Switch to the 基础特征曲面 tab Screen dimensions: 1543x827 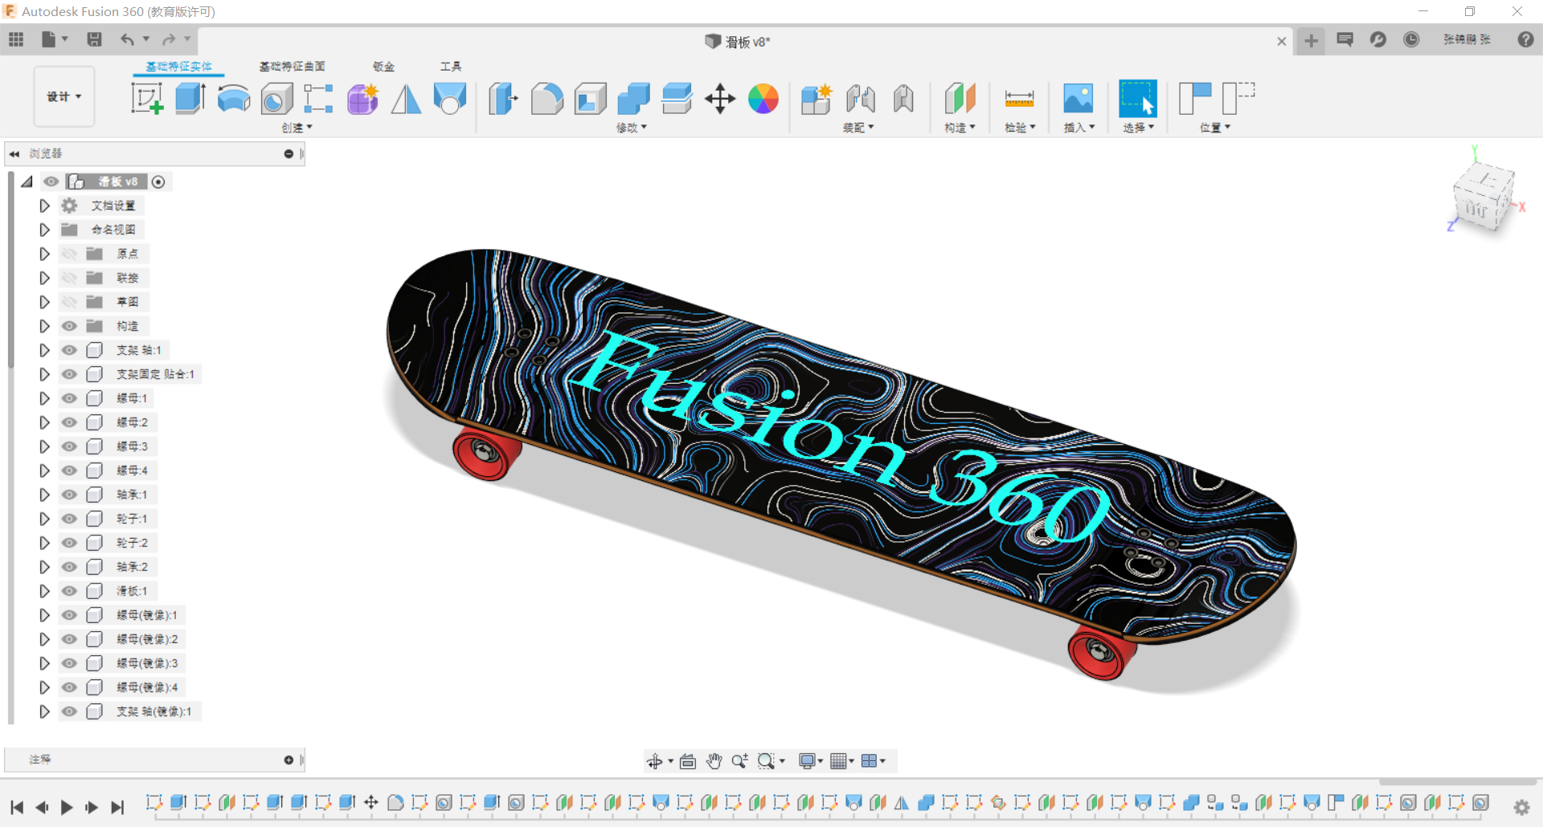coord(292,67)
